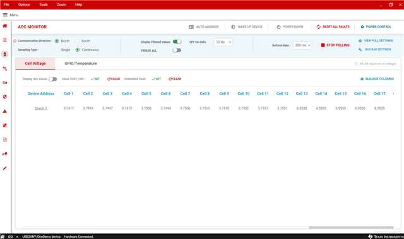Open the sidebar icon below cell balancing
The width and height of the screenshot is (404, 239).
[x=5, y=83]
